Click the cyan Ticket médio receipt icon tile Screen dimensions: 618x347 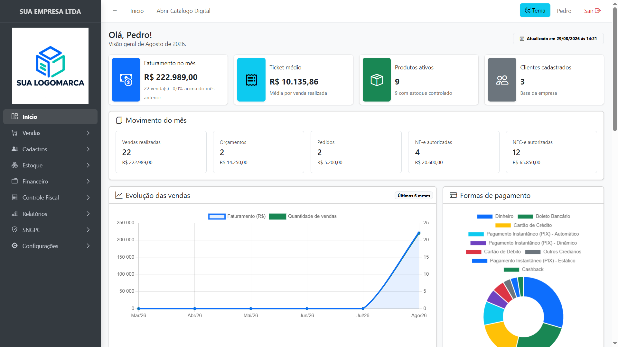251,80
